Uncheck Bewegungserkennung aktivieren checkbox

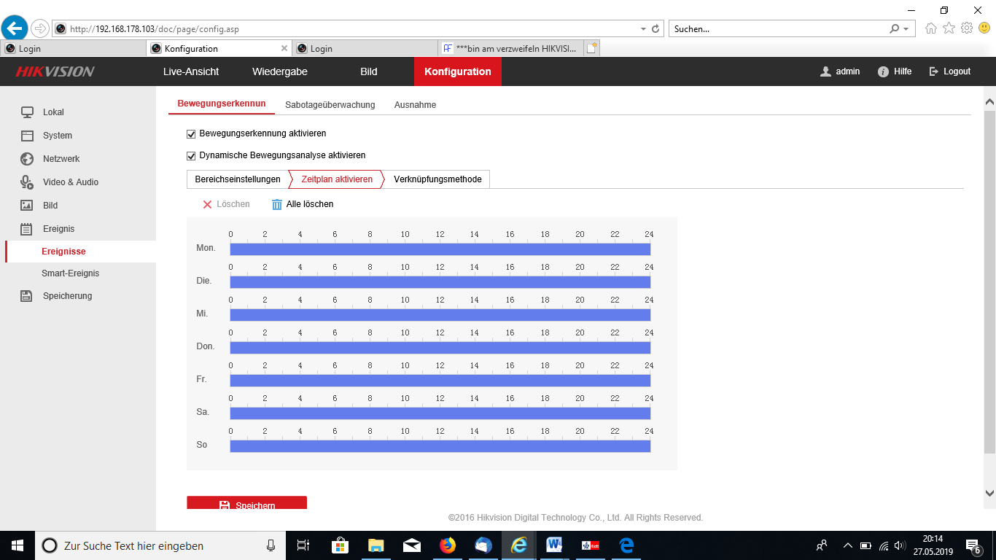pos(192,134)
